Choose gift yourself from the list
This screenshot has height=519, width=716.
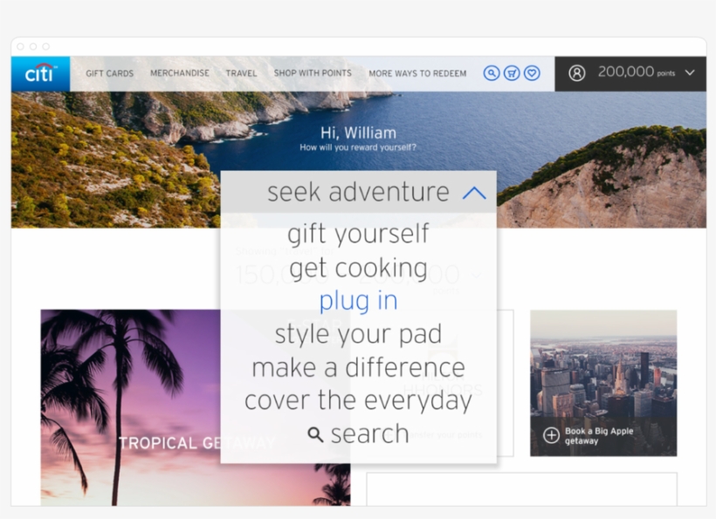(x=358, y=234)
